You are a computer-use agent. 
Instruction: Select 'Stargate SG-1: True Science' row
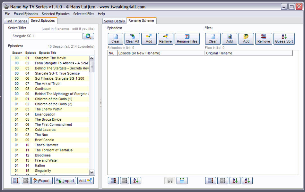tap(50, 73)
